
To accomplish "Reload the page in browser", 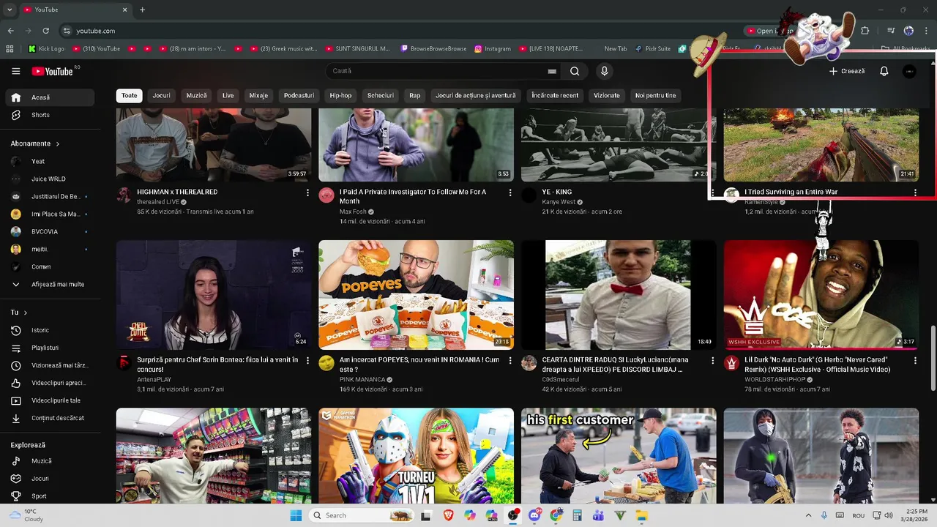I will pos(45,31).
